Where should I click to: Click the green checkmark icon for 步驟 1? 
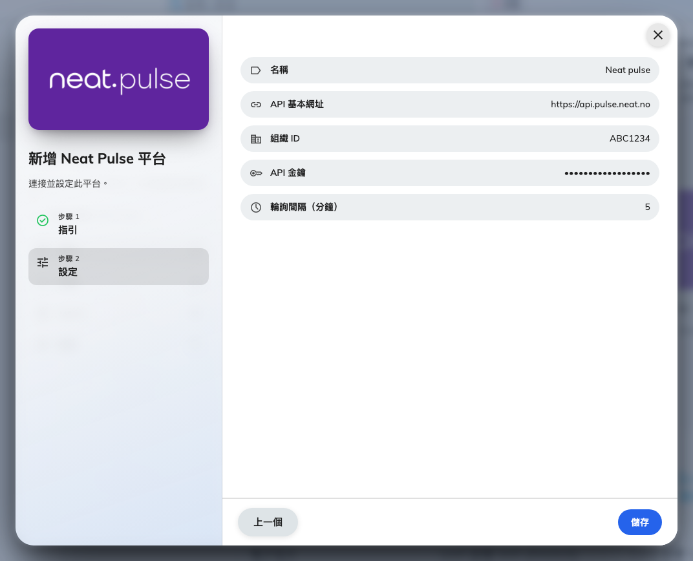click(43, 220)
